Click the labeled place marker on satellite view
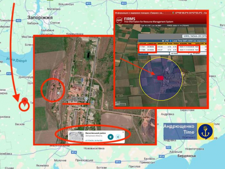This screenshot has width=225, height=169. (x=86, y=99)
